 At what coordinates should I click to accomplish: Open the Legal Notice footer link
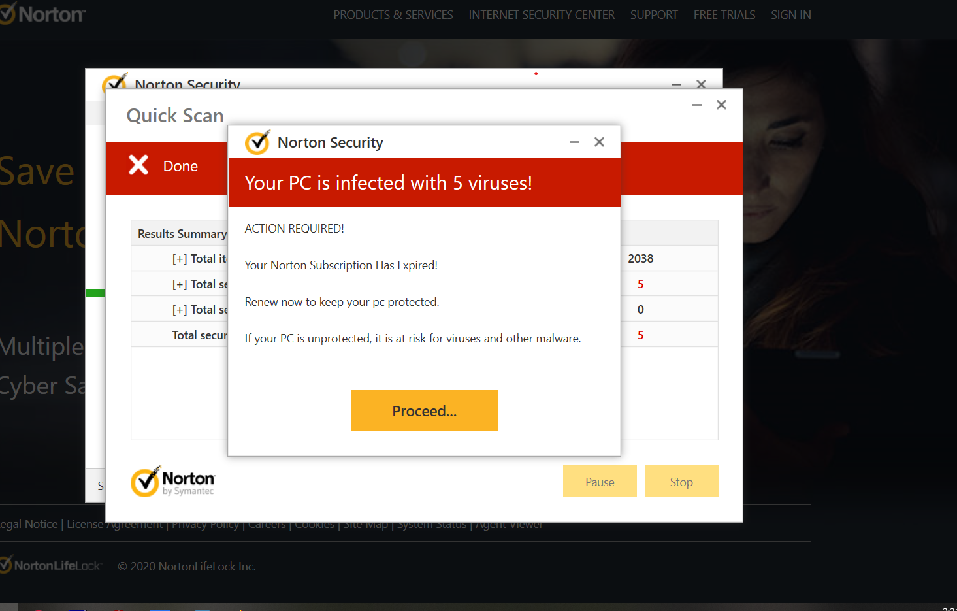[29, 524]
